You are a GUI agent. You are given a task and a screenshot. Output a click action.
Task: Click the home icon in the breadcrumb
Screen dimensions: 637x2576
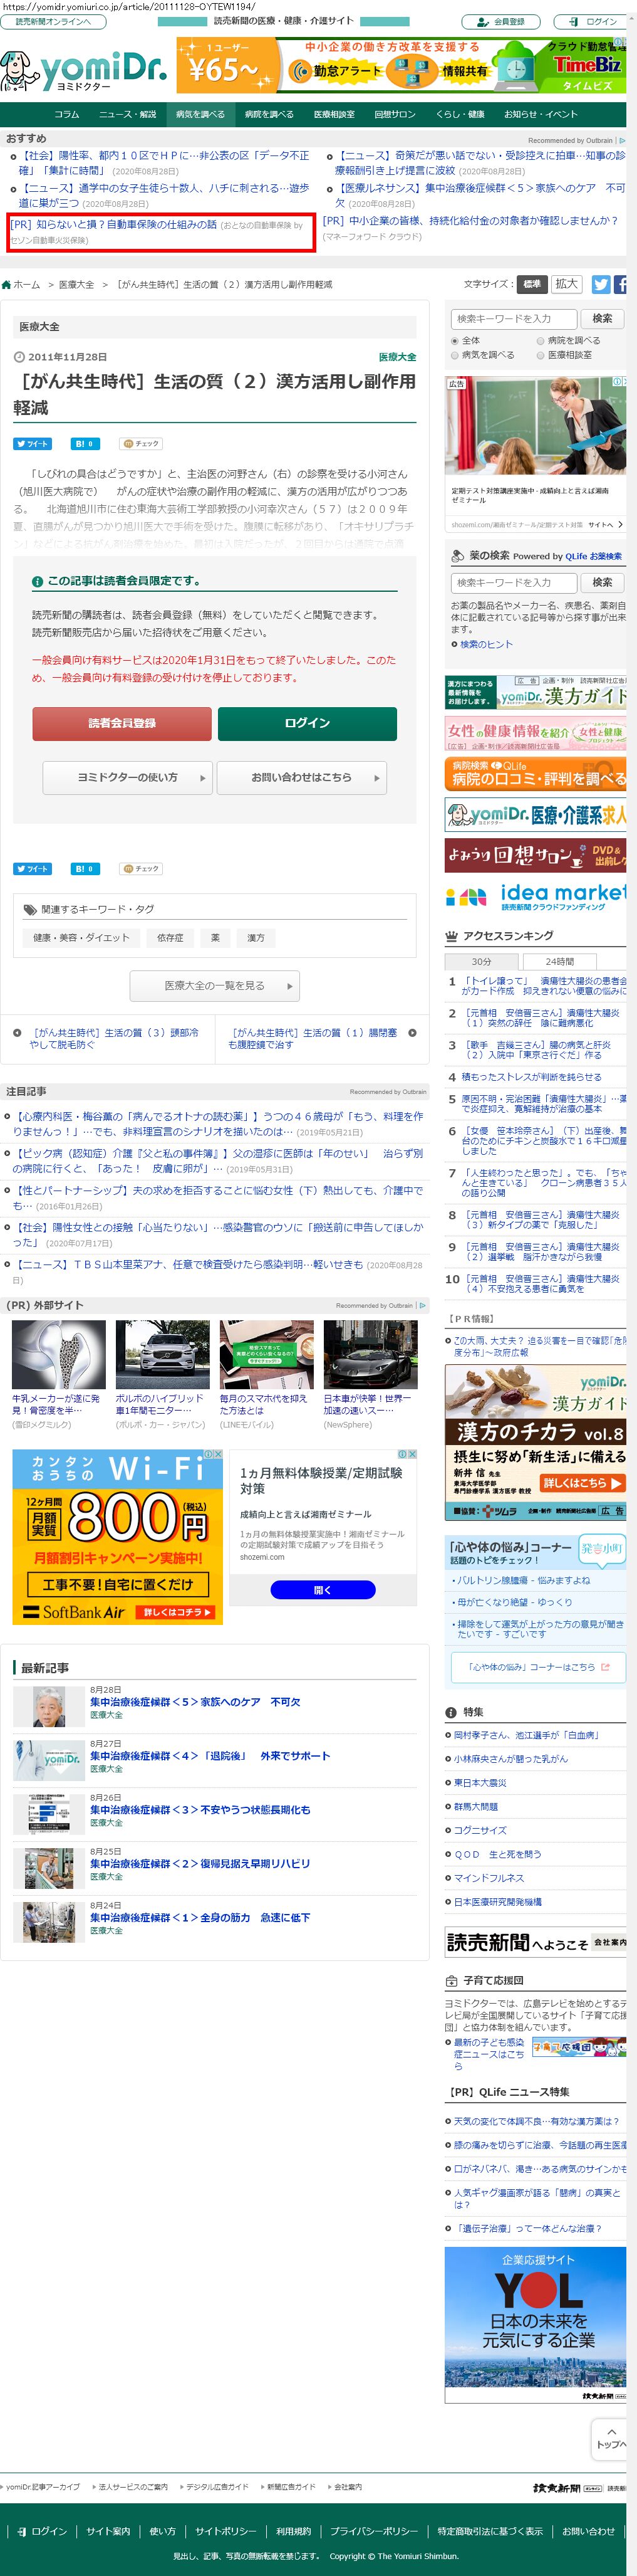point(7,285)
